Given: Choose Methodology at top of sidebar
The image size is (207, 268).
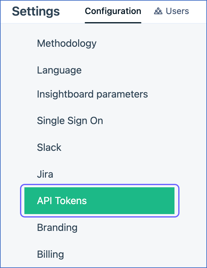Looking at the screenshot, I should [67, 43].
